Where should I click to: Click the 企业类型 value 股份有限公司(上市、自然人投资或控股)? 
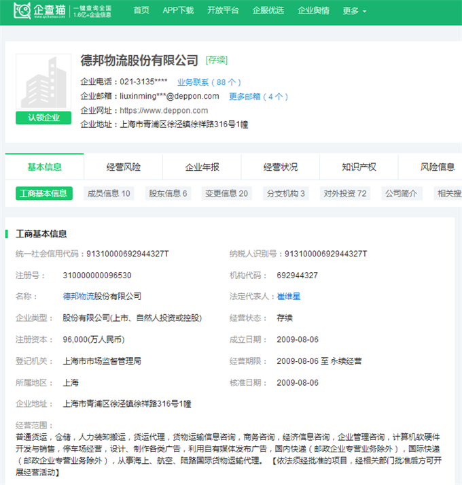(132, 318)
